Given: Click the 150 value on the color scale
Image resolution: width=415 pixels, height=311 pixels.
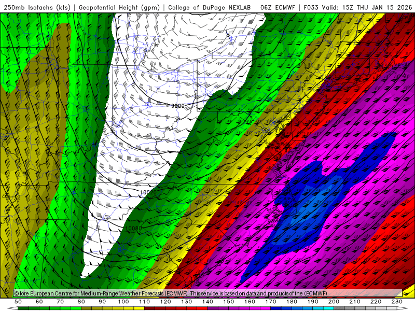Looking at the screenshot, I should point(229,302).
